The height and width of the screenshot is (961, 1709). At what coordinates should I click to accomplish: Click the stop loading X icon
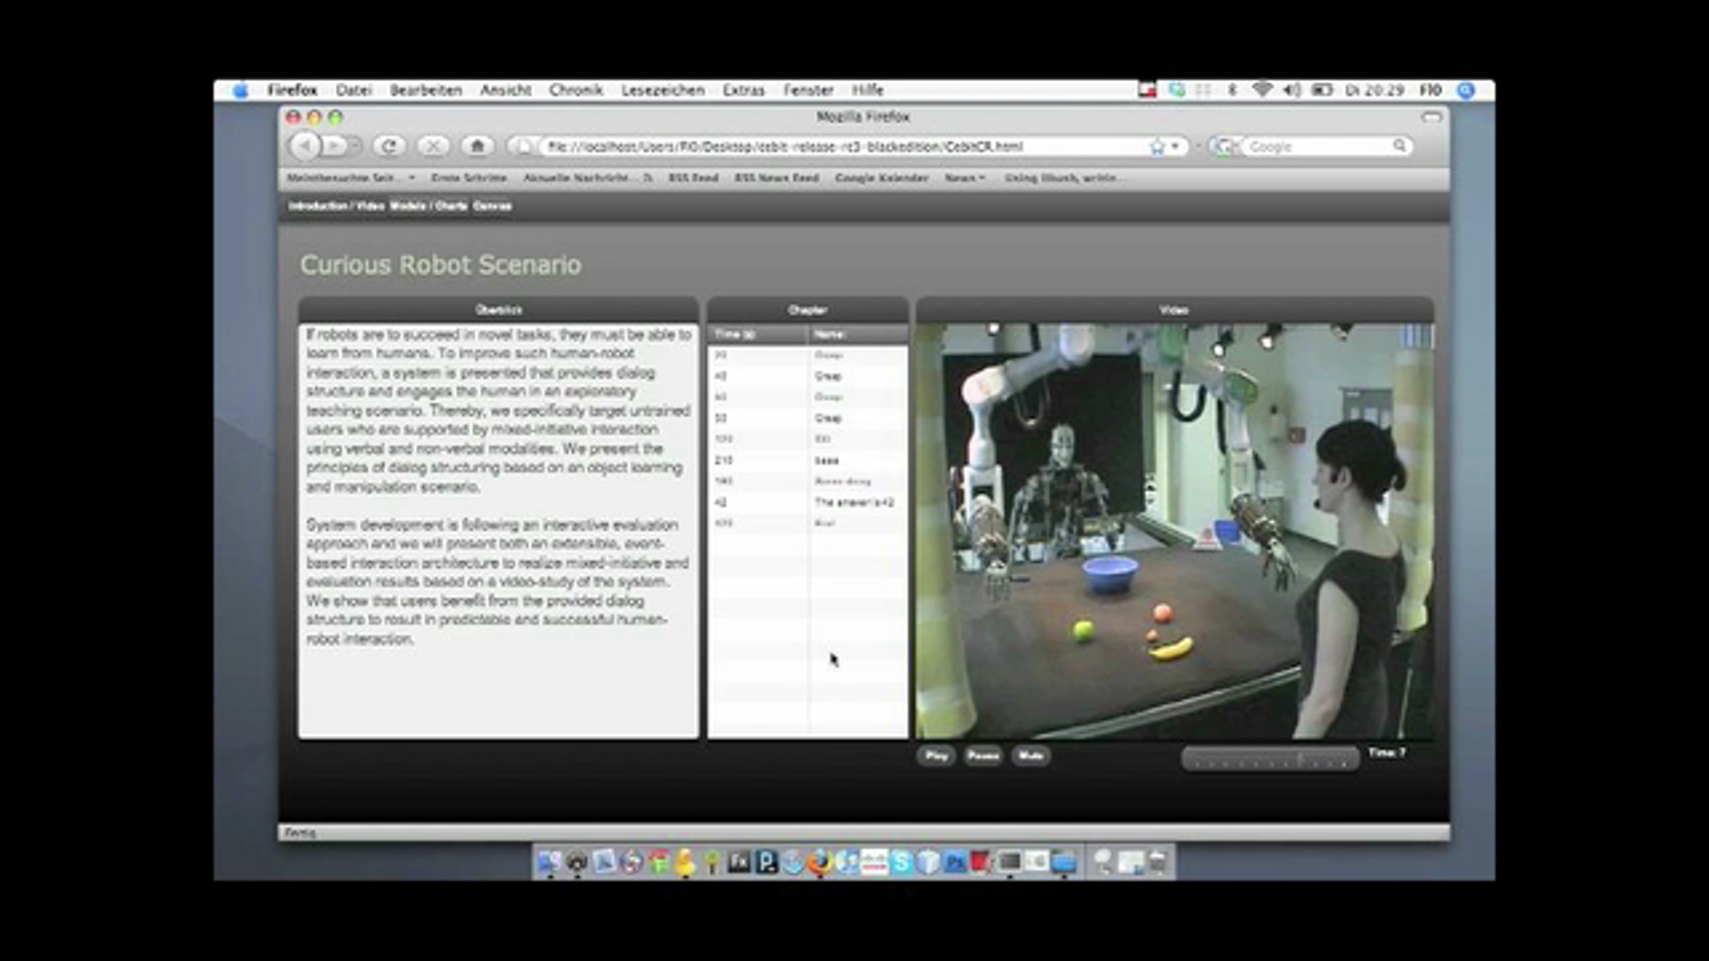point(432,146)
